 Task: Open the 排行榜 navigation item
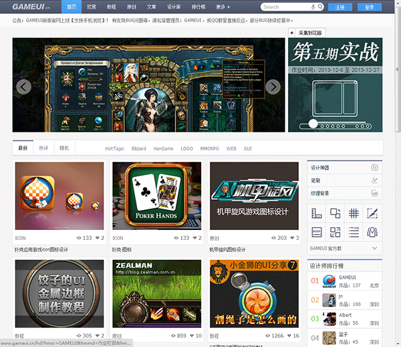coord(198,7)
